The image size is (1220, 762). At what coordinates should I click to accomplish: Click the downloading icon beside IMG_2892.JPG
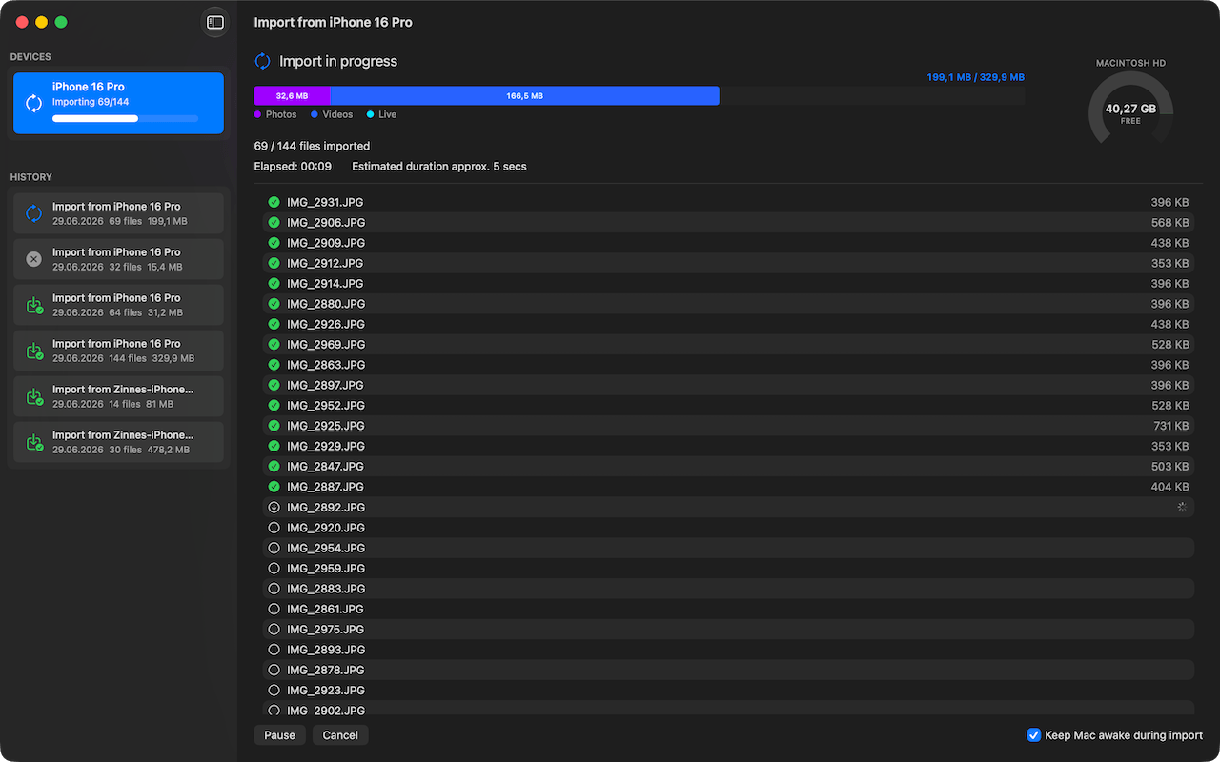[x=274, y=507]
